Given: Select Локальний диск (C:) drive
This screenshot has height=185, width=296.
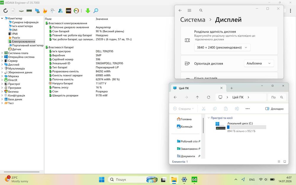Looking at the screenshot, I should click(241, 127).
